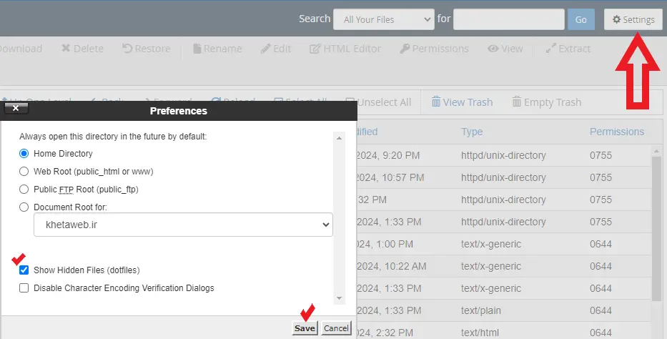Click text/x-generic in the 10:22 AM row
667x339 pixels.
pos(491,266)
